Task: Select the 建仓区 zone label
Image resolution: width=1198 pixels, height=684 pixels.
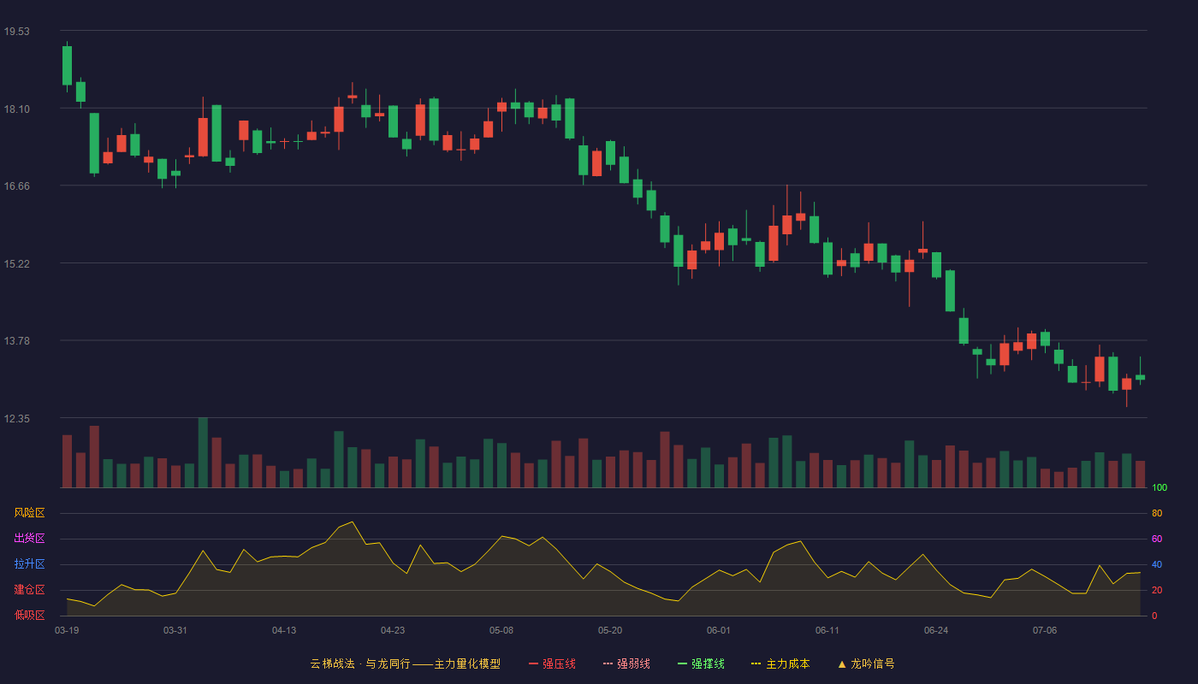Action: click(x=29, y=590)
